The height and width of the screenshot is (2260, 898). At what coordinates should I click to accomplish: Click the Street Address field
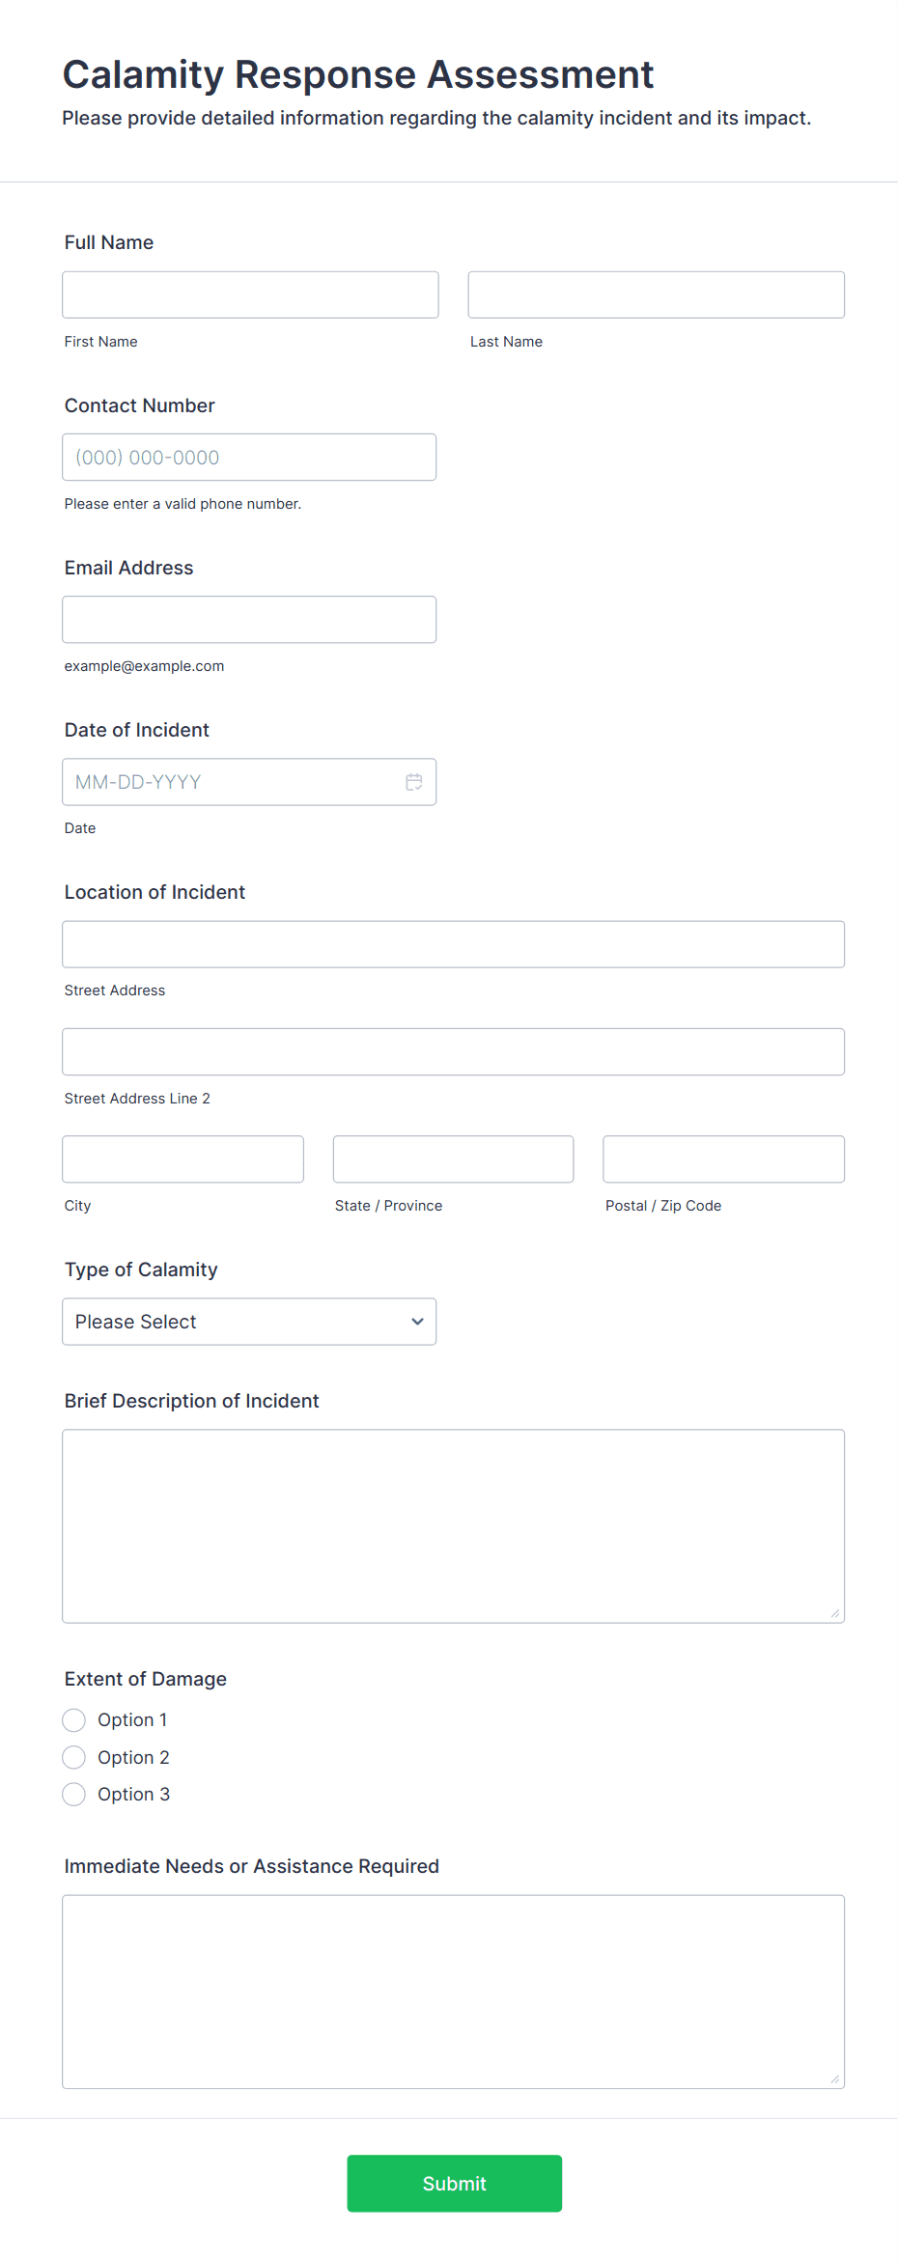(x=453, y=944)
